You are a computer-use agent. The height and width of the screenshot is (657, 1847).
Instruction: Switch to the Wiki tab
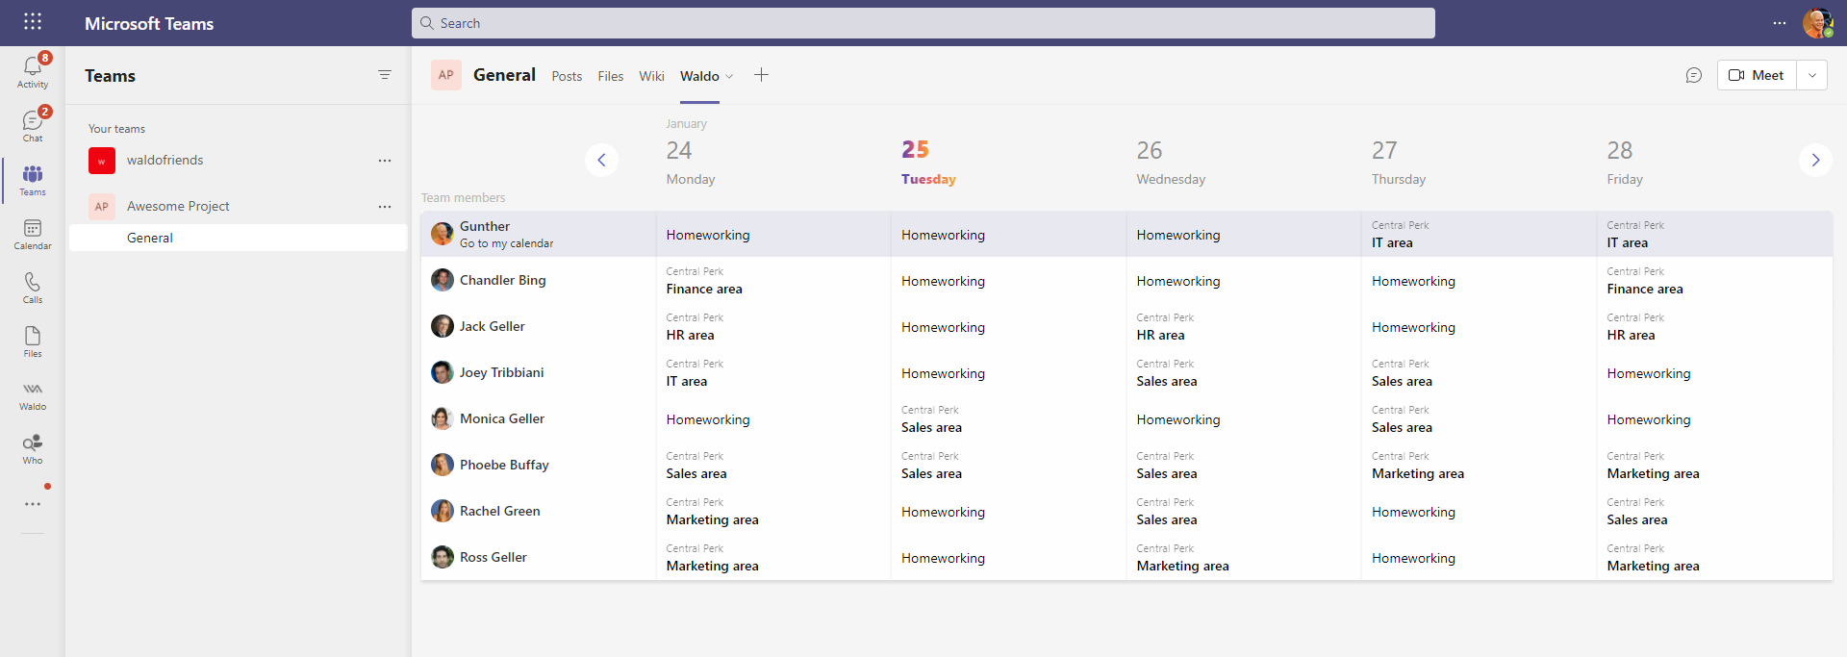[652, 76]
